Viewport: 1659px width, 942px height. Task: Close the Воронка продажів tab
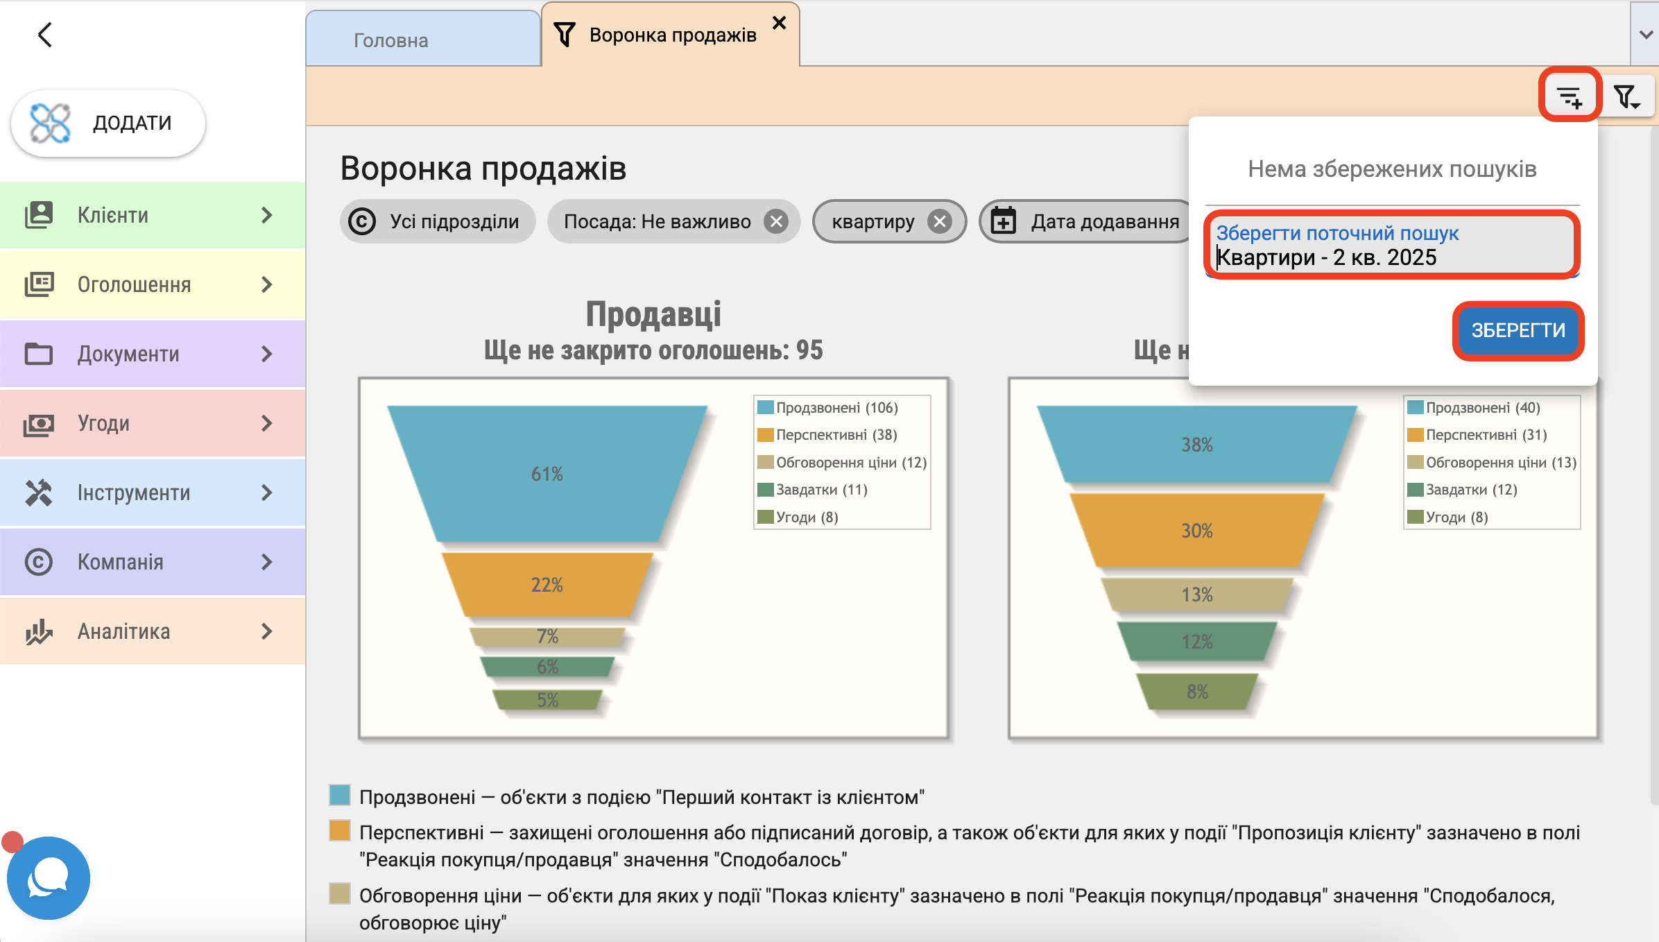pyautogui.click(x=779, y=23)
